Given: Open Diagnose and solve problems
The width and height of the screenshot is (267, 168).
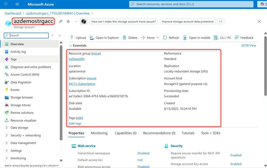Looking at the screenshot, I should 30,67.
